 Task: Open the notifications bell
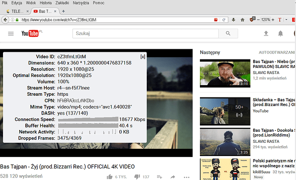click(x=281, y=33)
